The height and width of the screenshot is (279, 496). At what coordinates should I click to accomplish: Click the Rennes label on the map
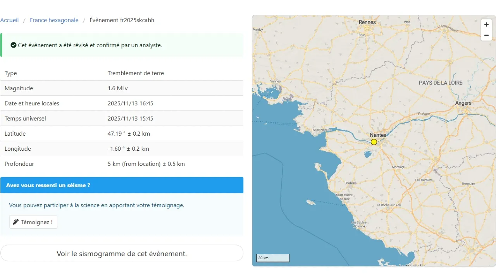(367, 22)
